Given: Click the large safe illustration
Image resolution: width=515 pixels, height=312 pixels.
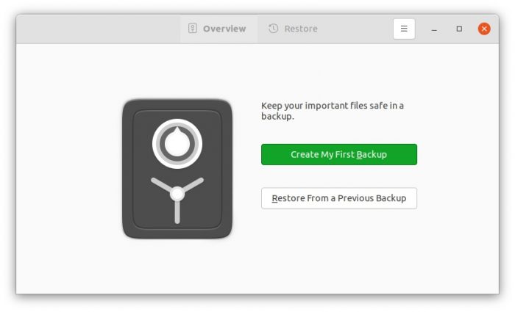Looking at the screenshot, I should (x=177, y=169).
